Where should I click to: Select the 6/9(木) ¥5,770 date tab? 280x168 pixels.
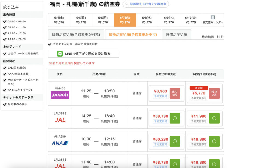coord(169,20)
